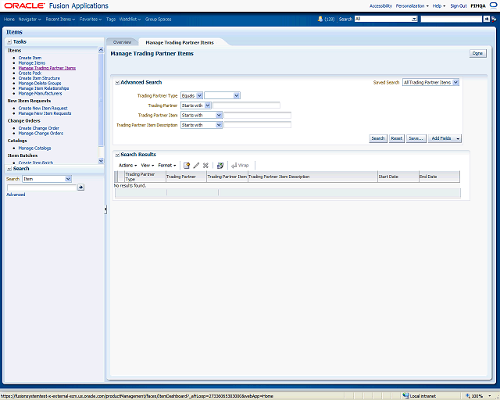Collapse the left Search panel

[x=9, y=169]
